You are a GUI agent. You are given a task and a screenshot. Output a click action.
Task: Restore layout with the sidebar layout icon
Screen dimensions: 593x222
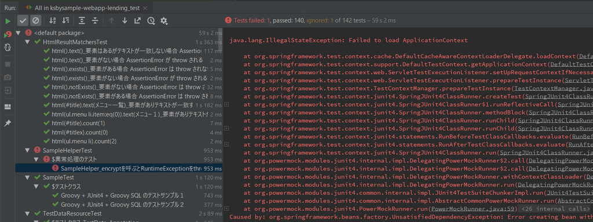point(8,107)
